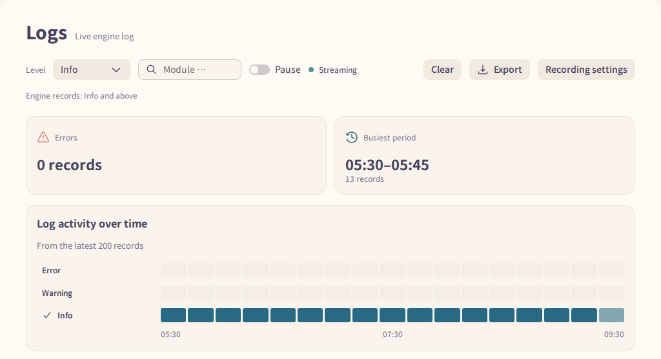Click the 07:30 time axis label

(x=392, y=335)
